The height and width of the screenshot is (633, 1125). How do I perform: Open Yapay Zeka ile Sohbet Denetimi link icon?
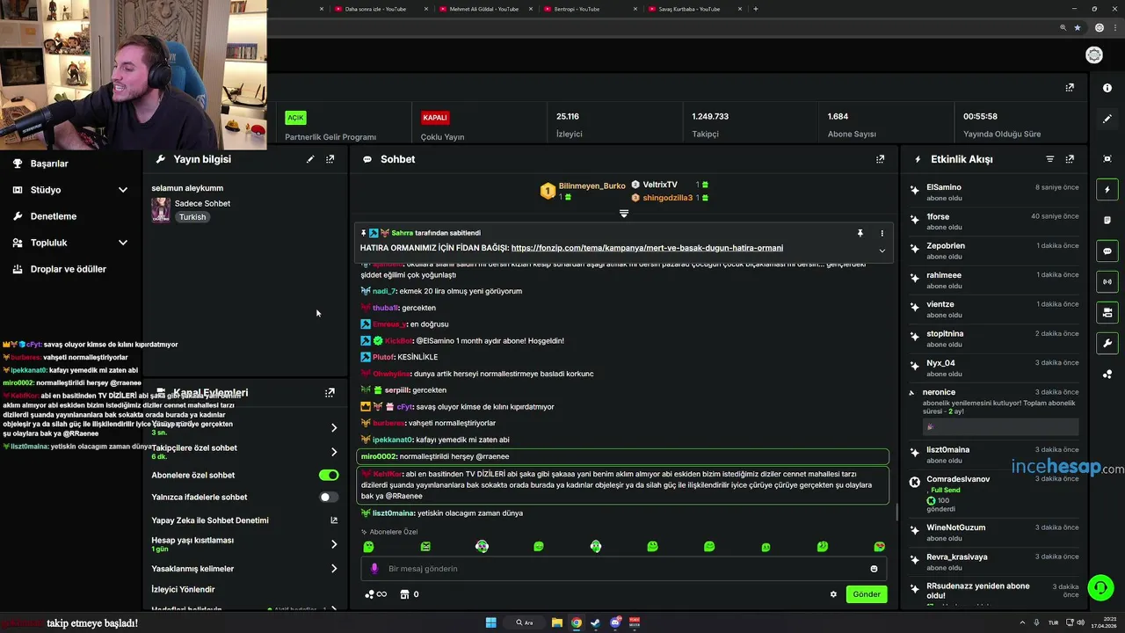[x=334, y=520]
